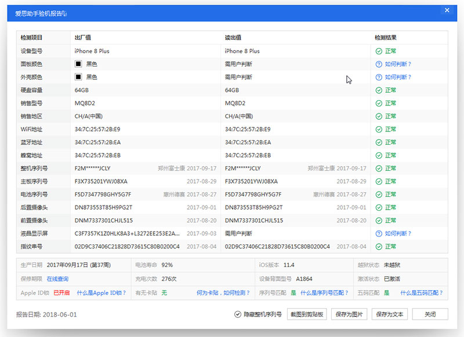
Task: Click the 外壳颜色 black color square
Action: [x=79, y=77]
